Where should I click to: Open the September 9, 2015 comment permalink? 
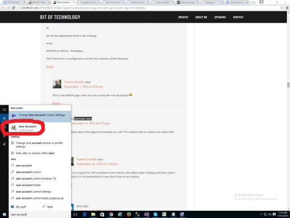coord(90,123)
